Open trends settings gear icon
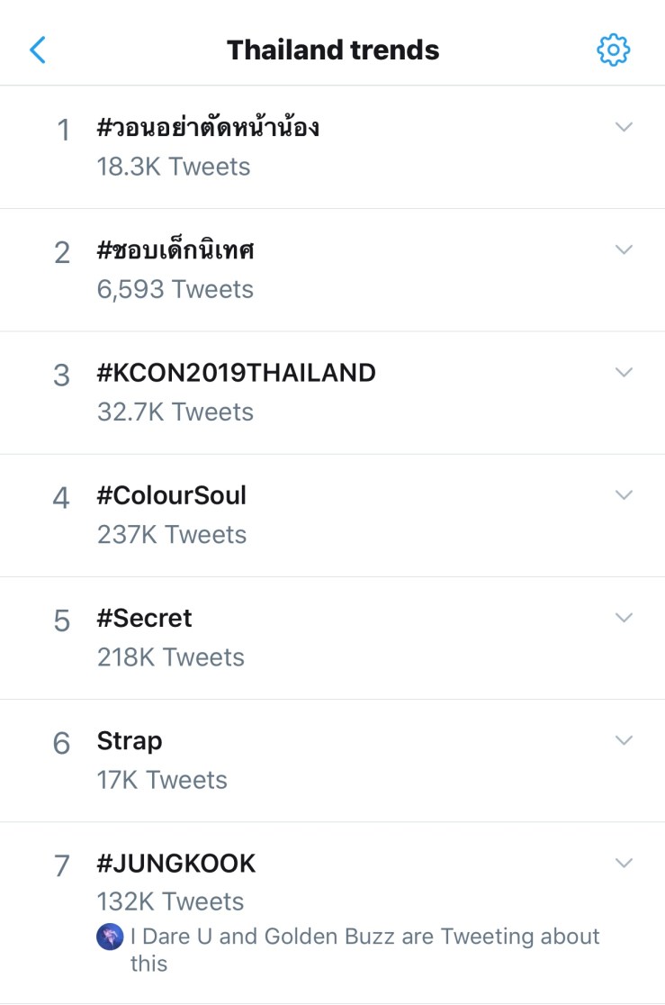 point(614,50)
